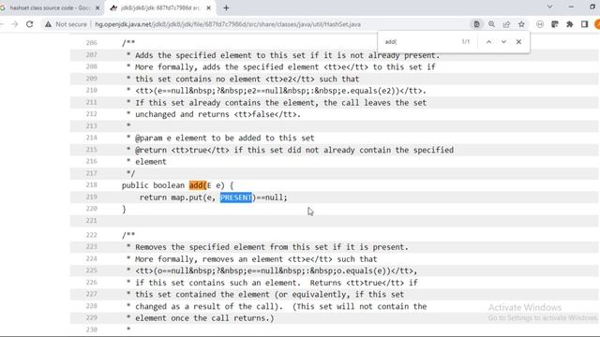The height and width of the screenshot is (337, 600).
Task: Open line number 206 anchor
Action: click(x=92, y=43)
